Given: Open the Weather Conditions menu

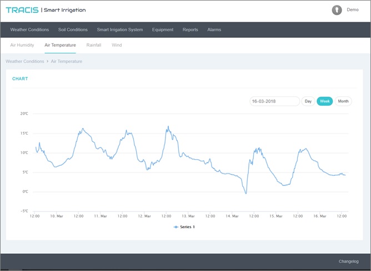Looking at the screenshot, I should point(29,29).
